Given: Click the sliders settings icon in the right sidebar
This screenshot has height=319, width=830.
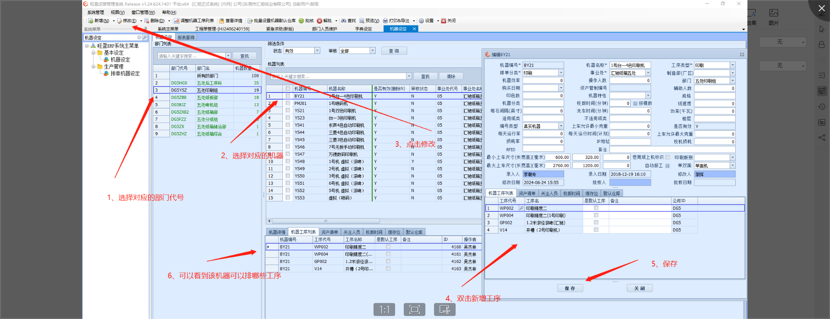Looking at the screenshot, I should click(822, 91).
